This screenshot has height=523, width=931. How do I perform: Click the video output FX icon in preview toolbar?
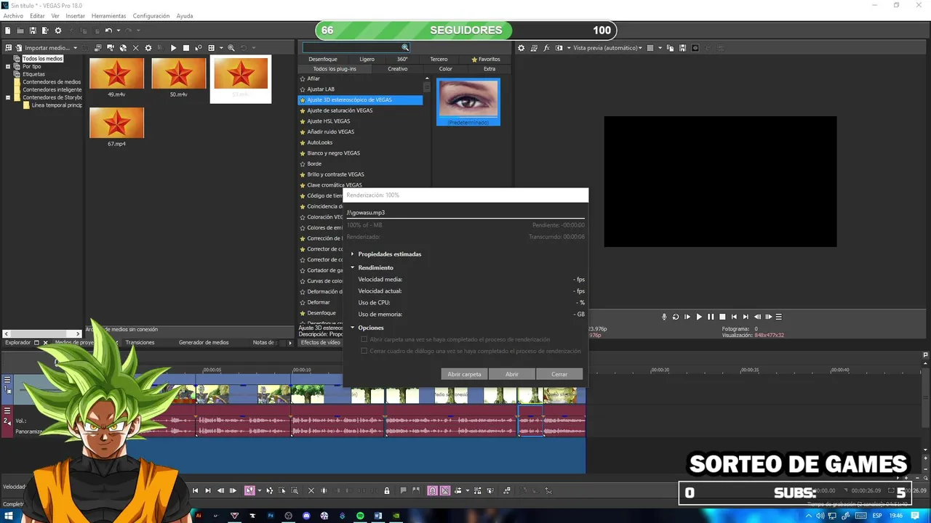(x=546, y=48)
